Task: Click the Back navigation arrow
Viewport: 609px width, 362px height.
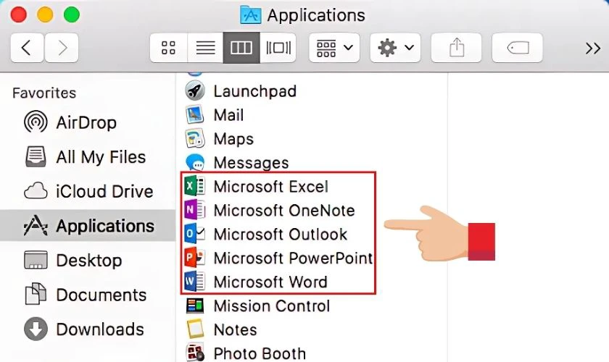Action: point(27,49)
